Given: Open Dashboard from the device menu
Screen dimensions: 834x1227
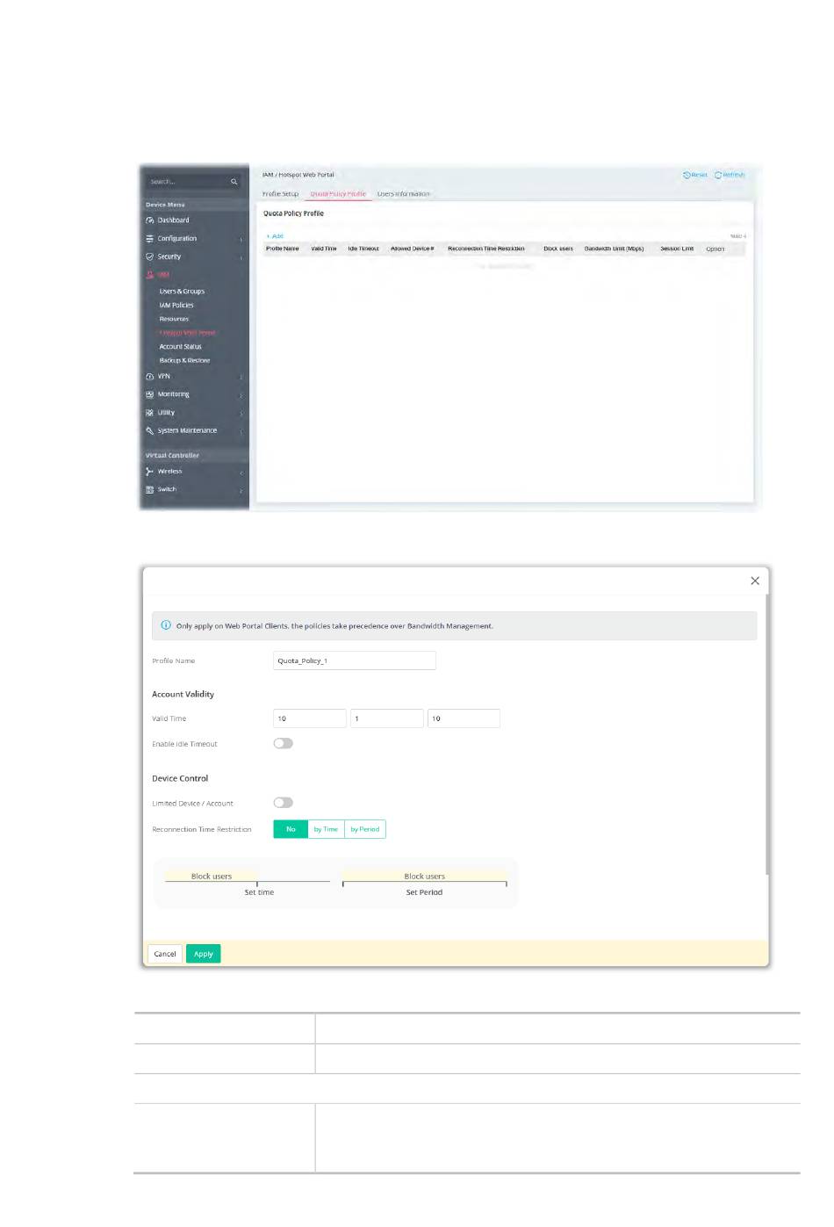Looking at the screenshot, I should pyautogui.click(x=173, y=220).
